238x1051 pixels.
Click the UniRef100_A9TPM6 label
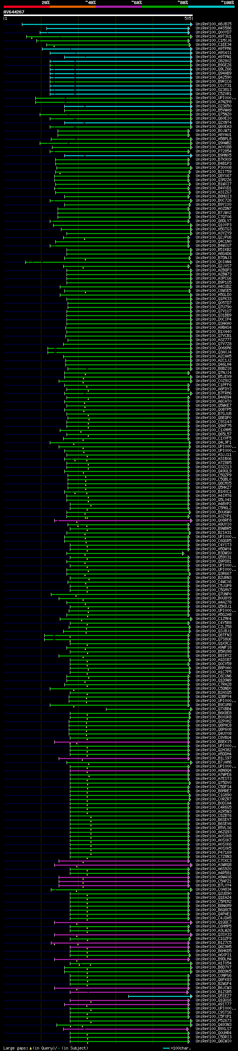pyautogui.click(x=213, y=48)
